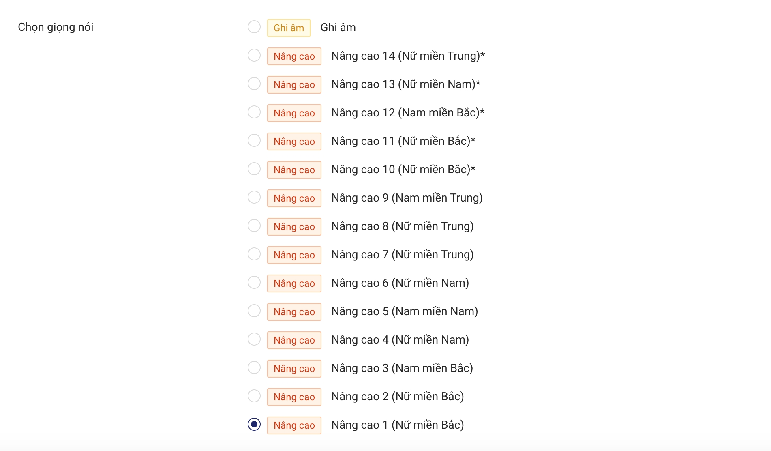
Task: Select Nâng cao 3 (Nam miền Bắc) voice
Action: (x=254, y=368)
